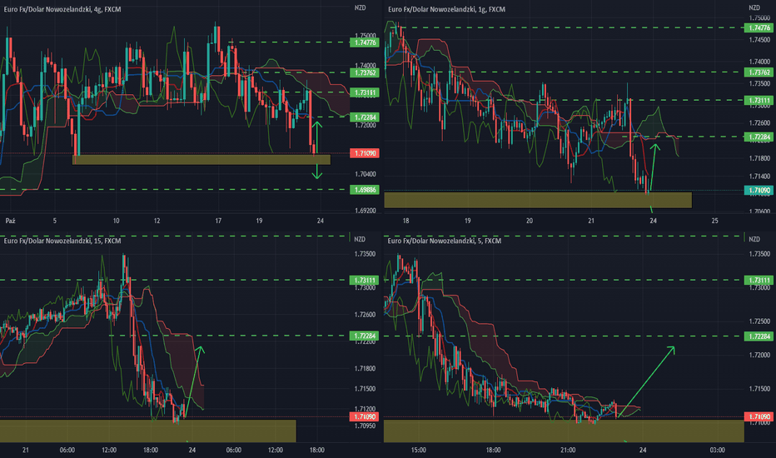Select 1.74776 level label in 1g chart
776x458 pixels.
pyautogui.click(x=759, y=28)
